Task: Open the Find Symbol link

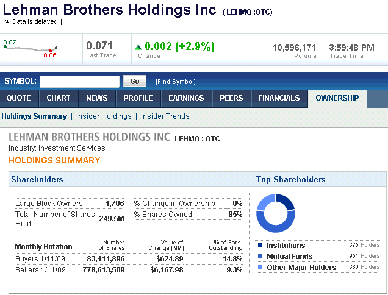Action: 176,82
